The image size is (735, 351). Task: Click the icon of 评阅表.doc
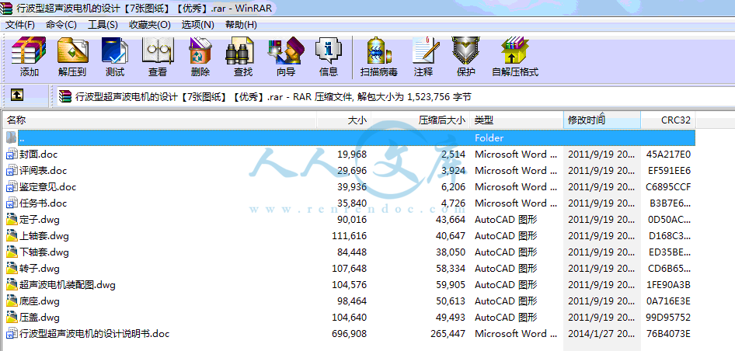12,171
